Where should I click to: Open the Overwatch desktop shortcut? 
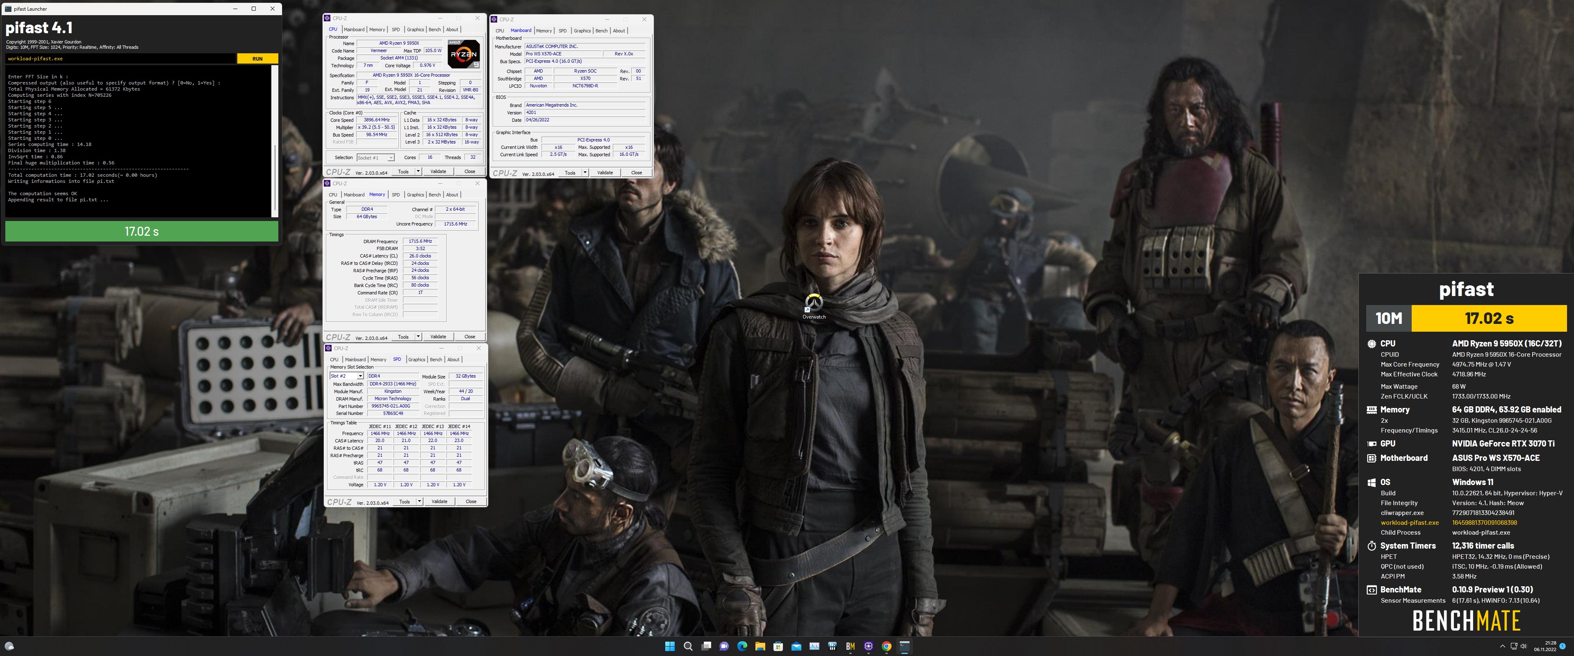(x=814, y=306)
